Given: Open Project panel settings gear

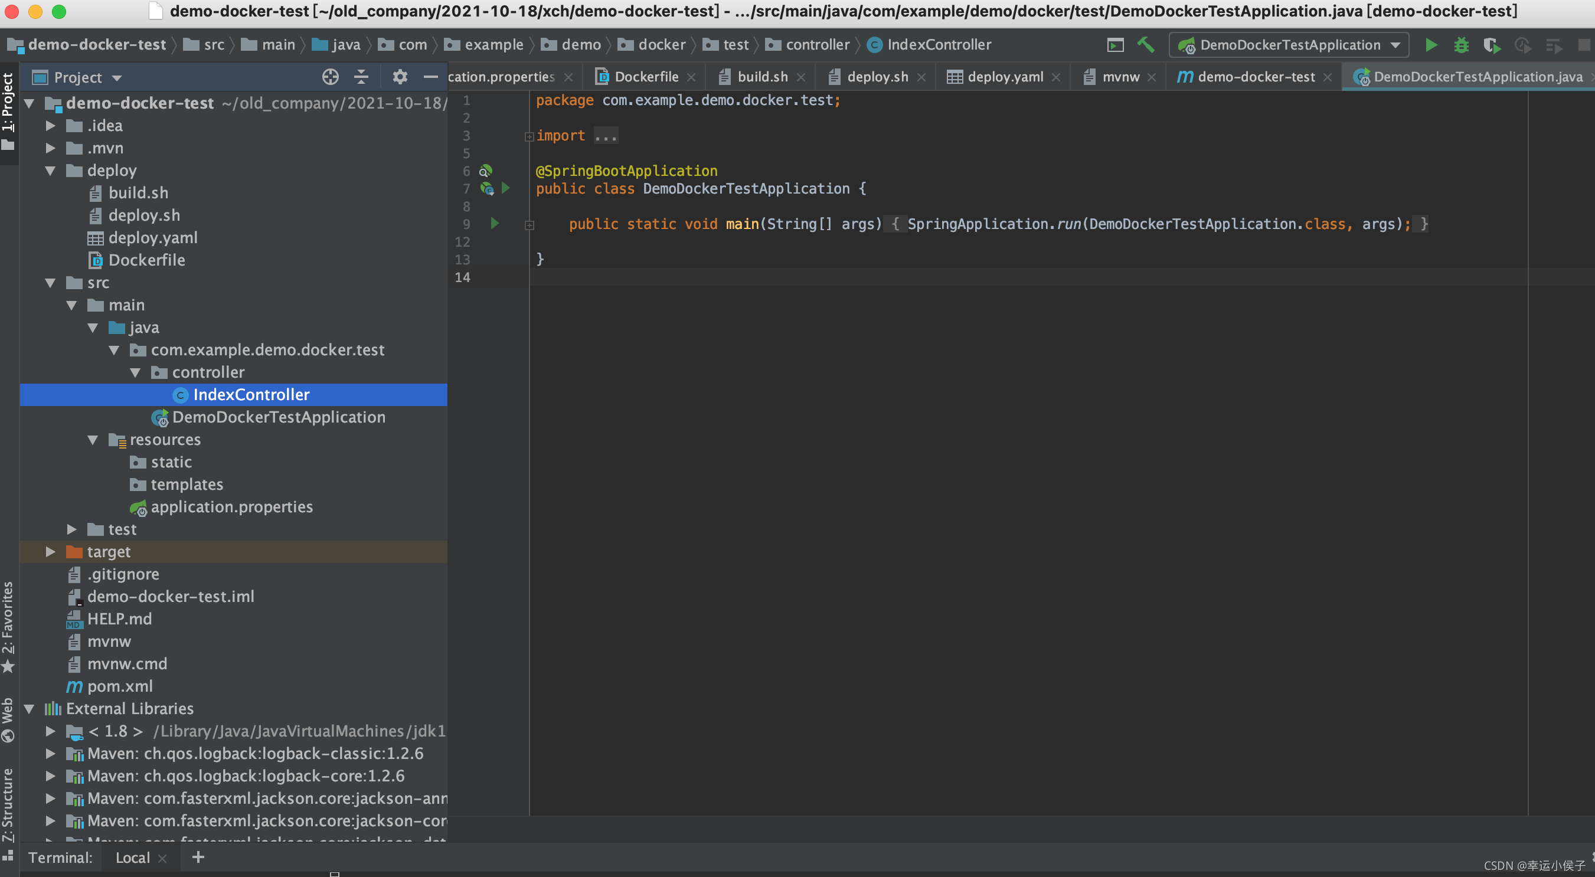Looking at the screenshot, I should click(400, 77).
